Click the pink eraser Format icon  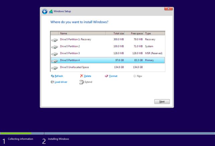click(107, 76)
